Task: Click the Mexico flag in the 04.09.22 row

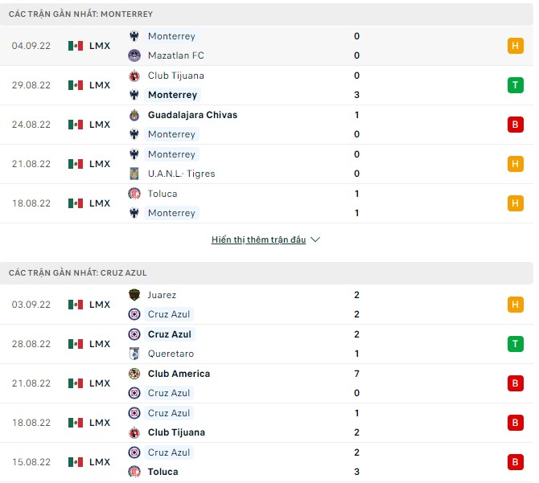Action: pyautogui.click(x=76, y=46)
